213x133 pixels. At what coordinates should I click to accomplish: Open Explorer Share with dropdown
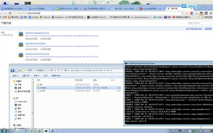click(36, 76)
